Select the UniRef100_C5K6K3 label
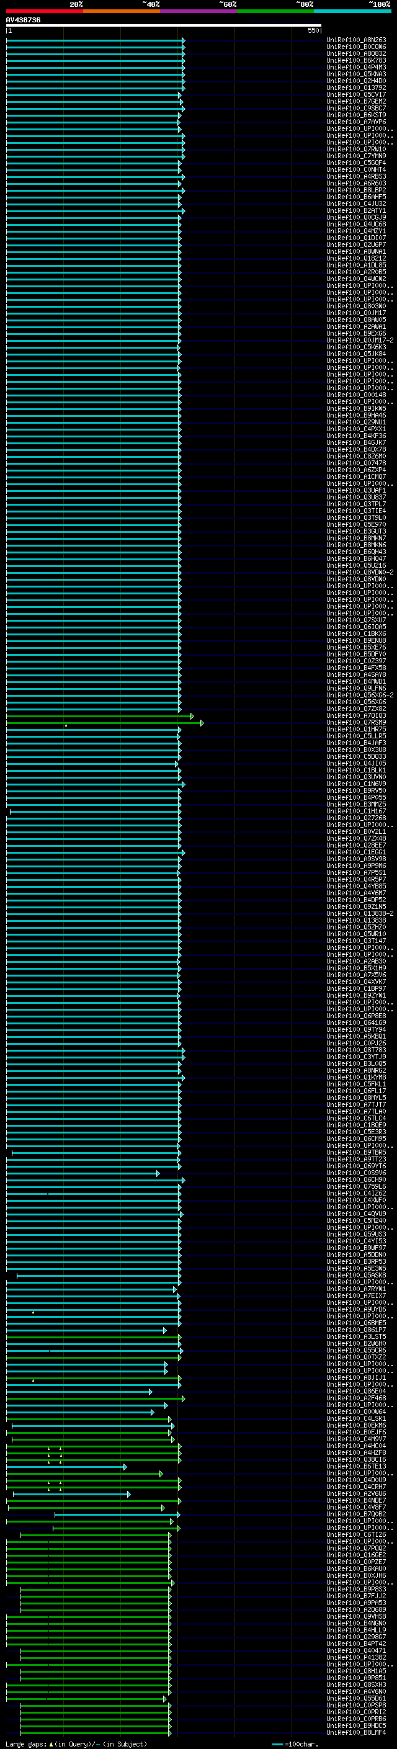 pos(356,347)
